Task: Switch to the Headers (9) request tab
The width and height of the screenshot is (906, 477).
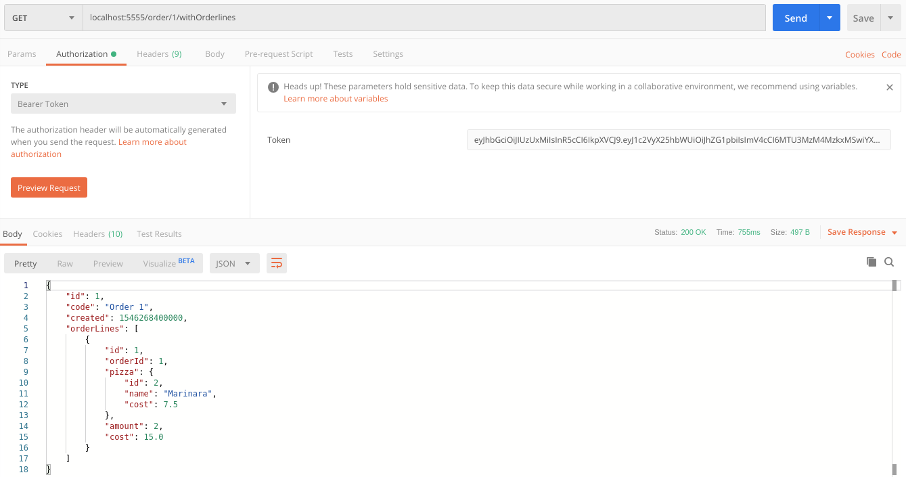Action: pos(159,54)
